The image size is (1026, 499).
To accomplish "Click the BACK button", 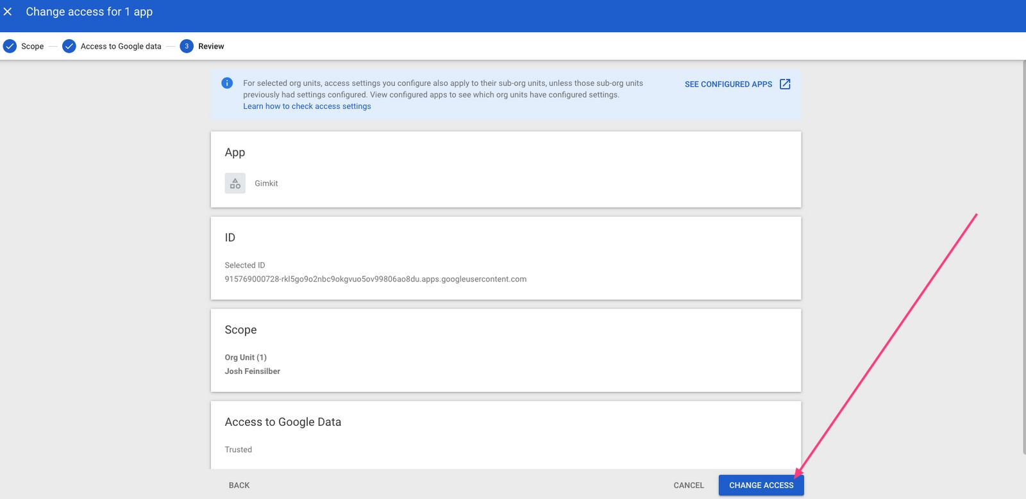I will [x=239, y=486].
